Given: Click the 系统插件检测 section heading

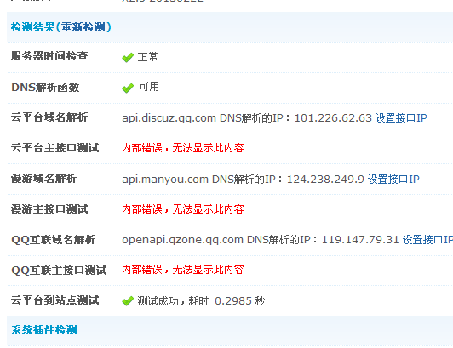Looking at the screenshot, I should (x=44, y=330).
